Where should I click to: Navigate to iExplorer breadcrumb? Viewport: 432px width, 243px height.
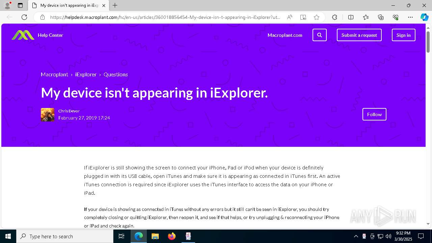(x=86, y=75)
